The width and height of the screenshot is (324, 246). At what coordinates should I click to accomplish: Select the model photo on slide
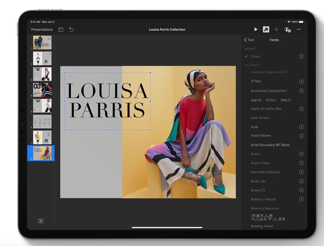click(179, 132)
